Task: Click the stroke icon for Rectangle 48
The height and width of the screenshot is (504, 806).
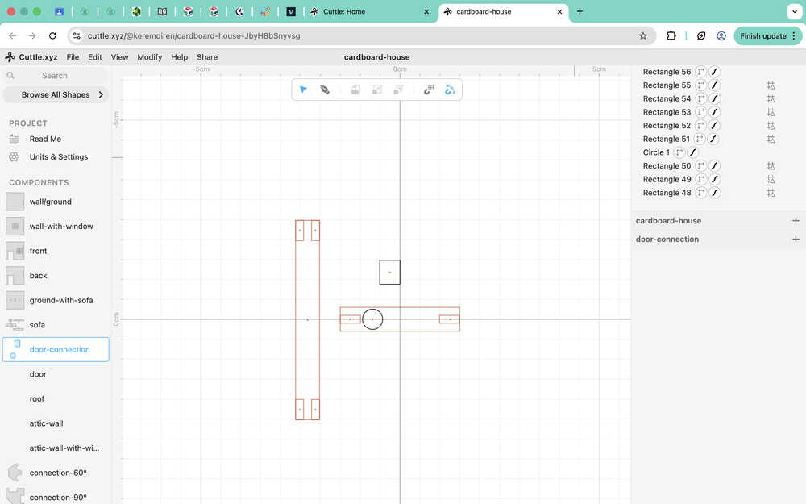Action: 714,193
